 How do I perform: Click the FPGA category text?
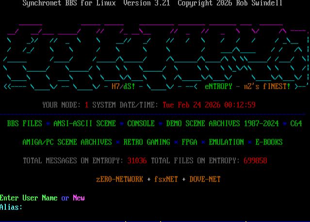click(189, 142)
